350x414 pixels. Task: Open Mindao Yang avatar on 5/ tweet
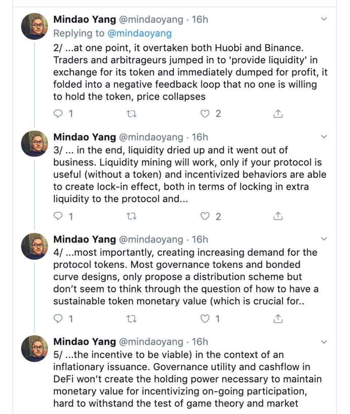(35, 348)
